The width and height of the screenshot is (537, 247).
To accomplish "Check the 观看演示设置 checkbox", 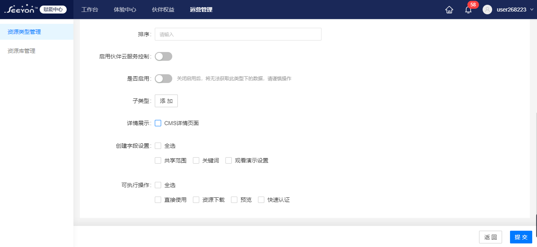I will point(229,160).
